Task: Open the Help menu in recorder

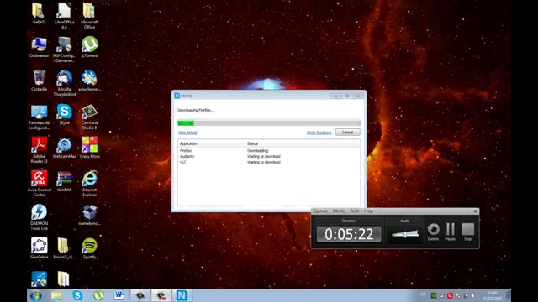Action: [x=369, y=211]
